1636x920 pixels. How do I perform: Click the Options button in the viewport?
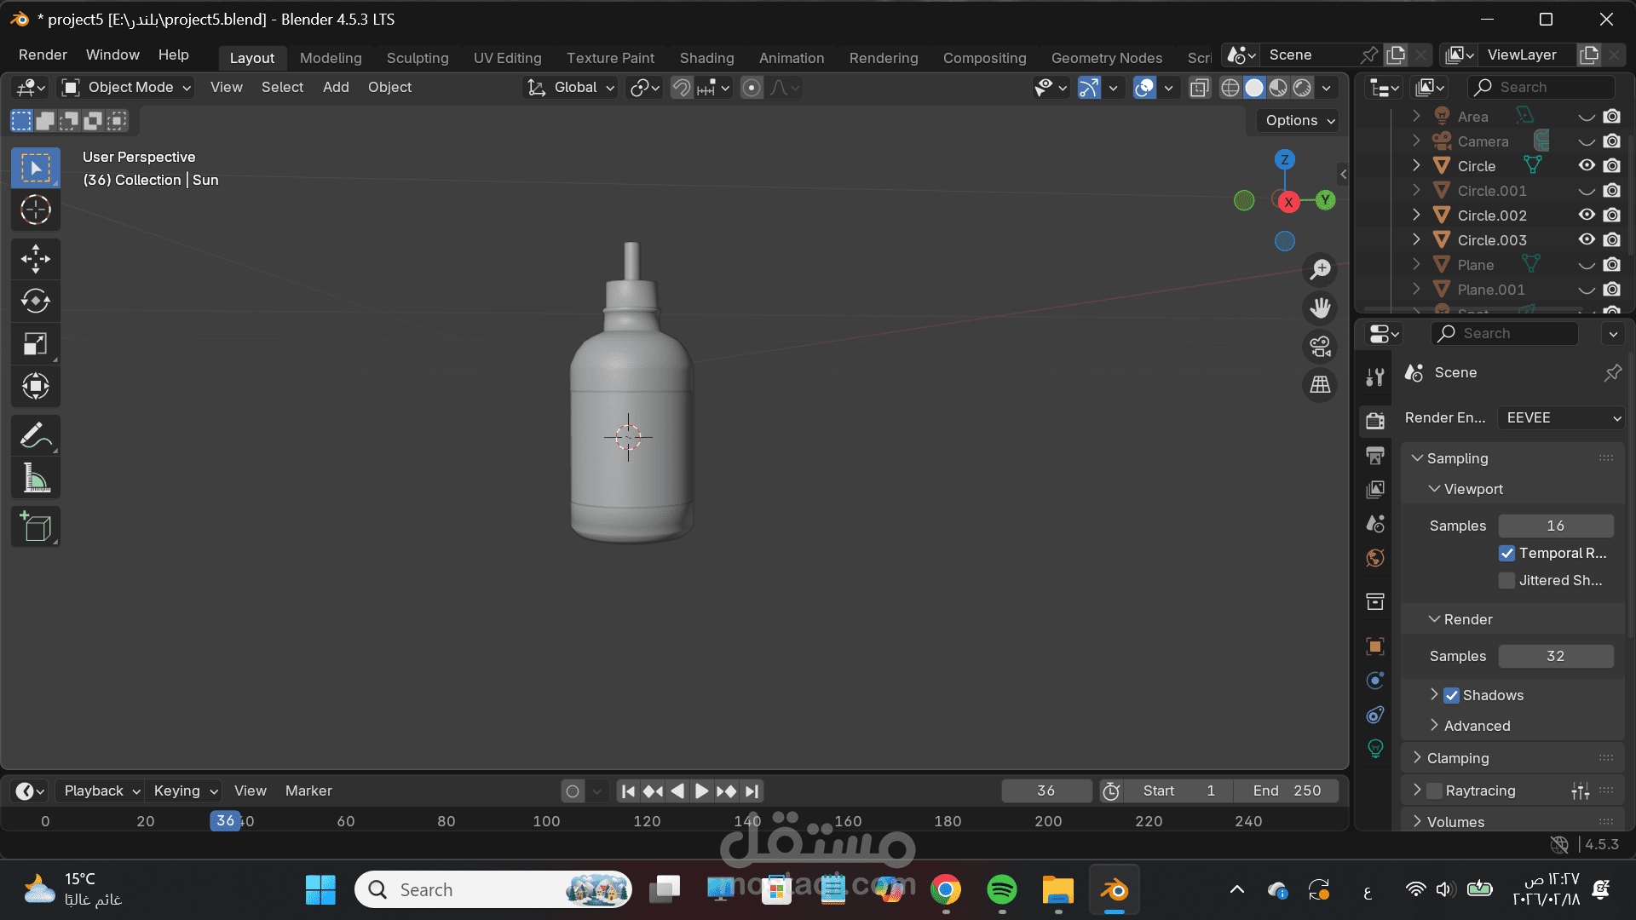click(x=1298, y=120)
